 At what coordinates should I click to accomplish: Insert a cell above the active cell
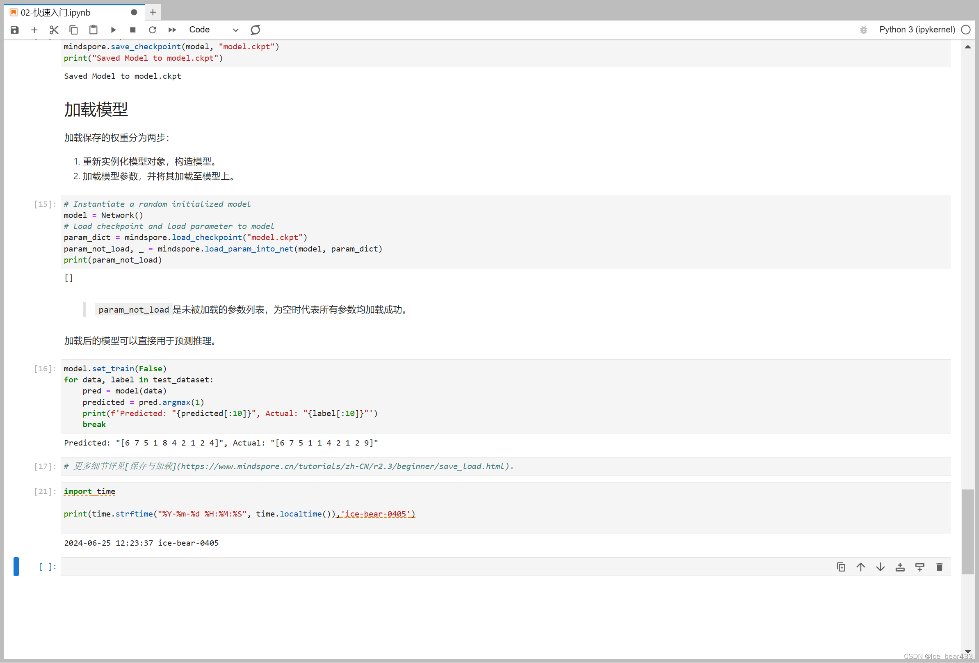coord(900,567)
